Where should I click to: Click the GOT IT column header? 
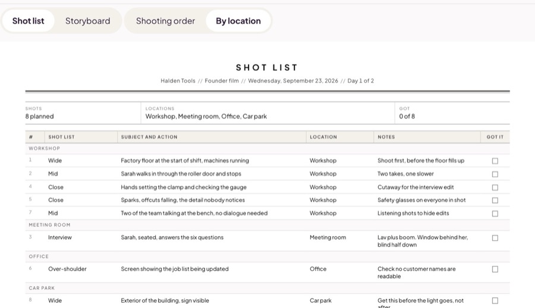click(x=495, y=137)
